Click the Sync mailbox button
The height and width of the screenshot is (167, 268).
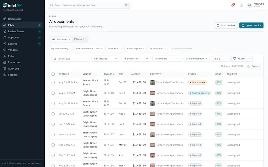tap(226, 25)
